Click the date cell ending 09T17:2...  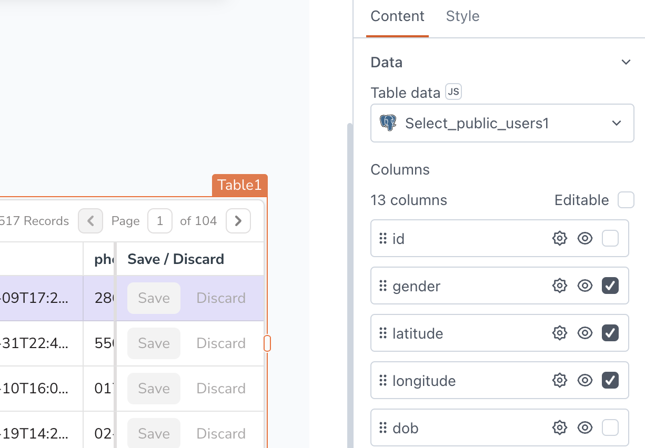pos(42,298)
